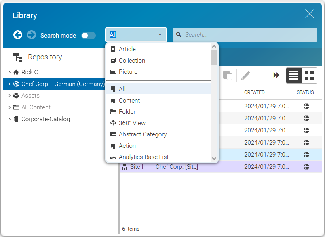325x237 pixels.
Task: Click the double-arrow more actions icon
Action: 276,75
